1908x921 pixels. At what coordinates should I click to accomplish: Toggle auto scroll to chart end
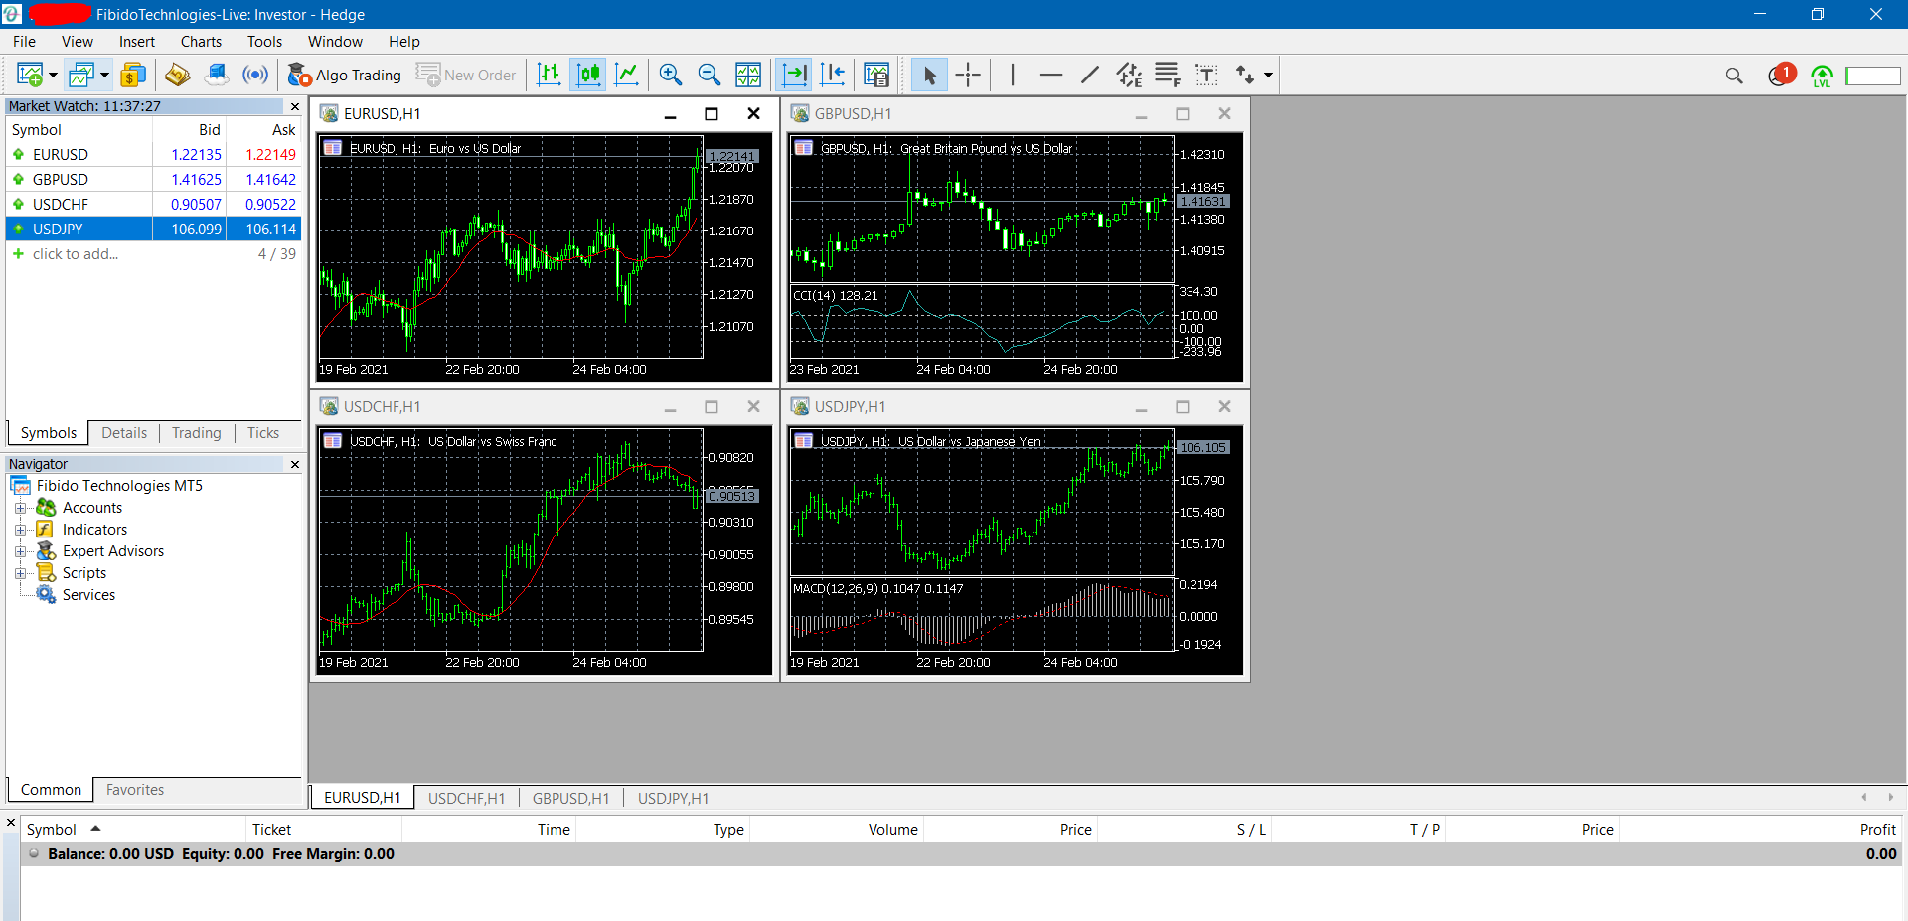[794, 75]
